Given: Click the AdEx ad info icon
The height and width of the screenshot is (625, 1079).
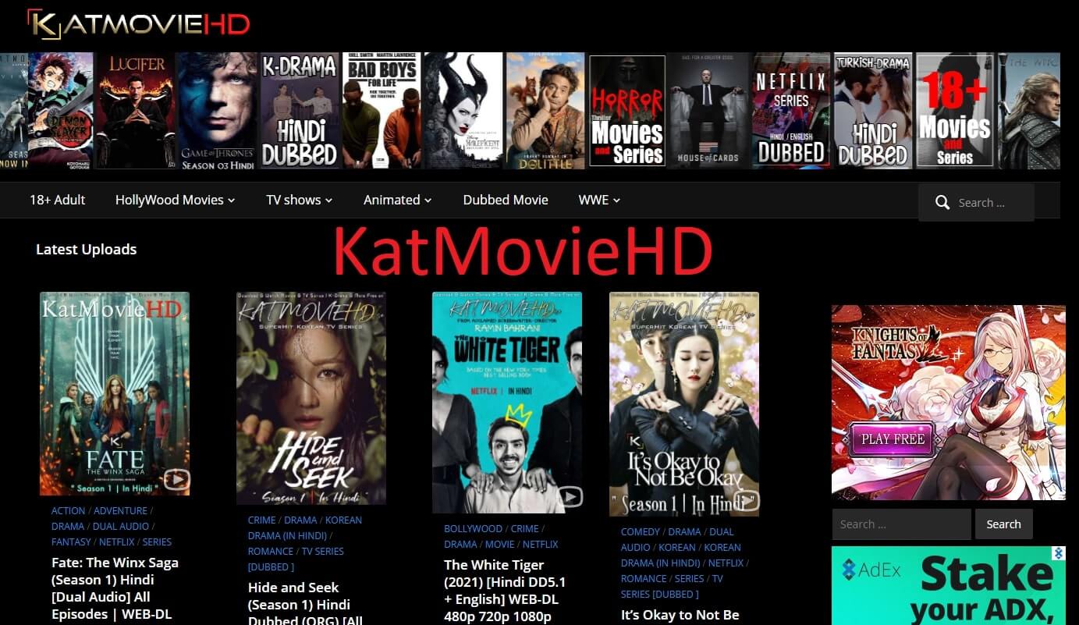Looking at the screenshot, I should pos(1058,553).
